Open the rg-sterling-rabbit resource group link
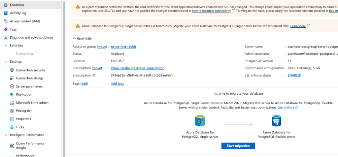The image size is (338, 157). click(123, 47)
